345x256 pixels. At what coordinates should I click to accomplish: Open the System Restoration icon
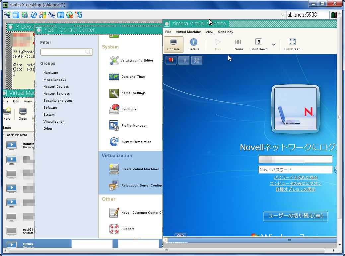click(114, 142)
